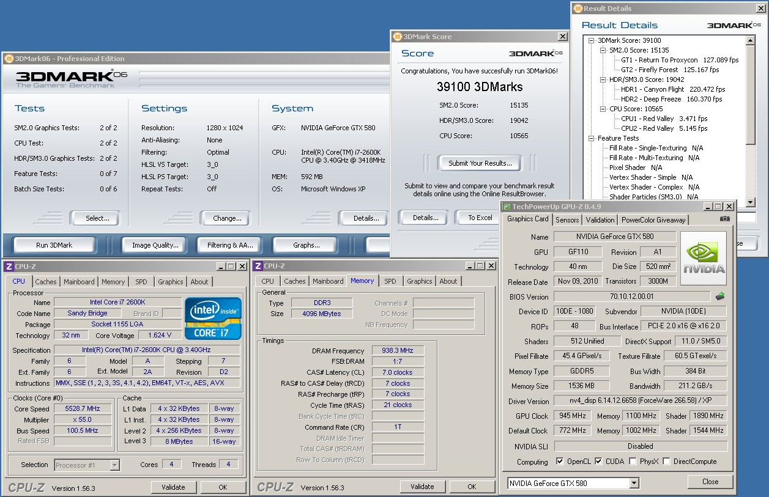The height and width of the screenshot is (497, 769).
Task: Collapse the Feature Tests tree node
Action: pos(592,138)
